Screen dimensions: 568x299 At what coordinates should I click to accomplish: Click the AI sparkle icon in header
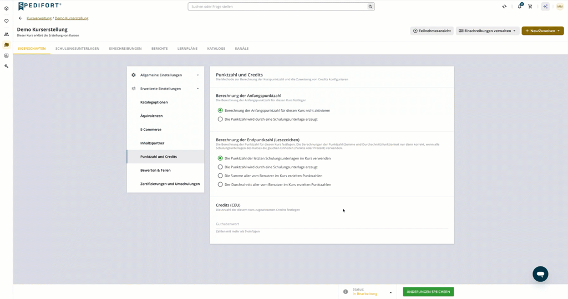(545, 7)
